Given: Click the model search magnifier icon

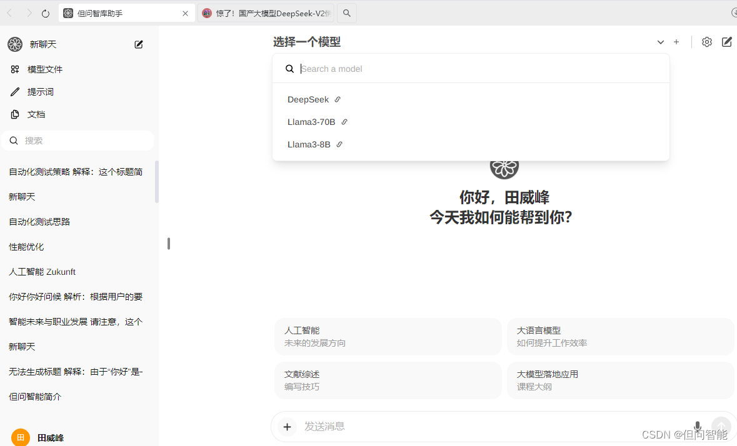Looking at the screenshot, I should point(289,69).
